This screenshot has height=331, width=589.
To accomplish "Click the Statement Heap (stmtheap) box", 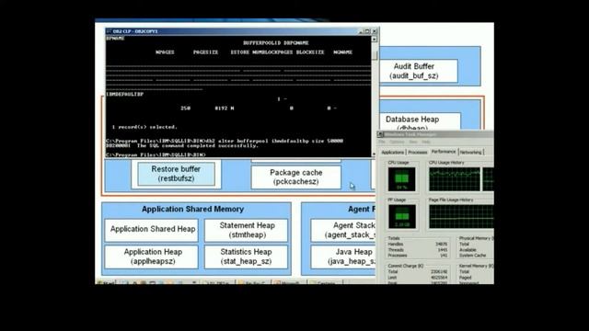I will pos(247,230).
